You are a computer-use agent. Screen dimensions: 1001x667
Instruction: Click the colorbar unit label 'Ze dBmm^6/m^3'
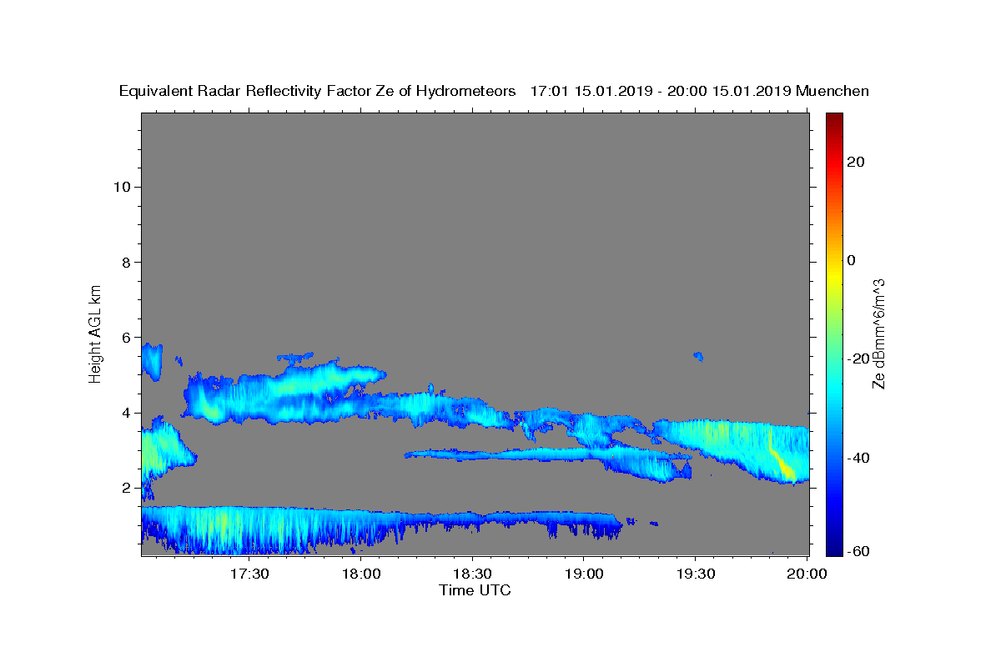click(x=878, y=333)
